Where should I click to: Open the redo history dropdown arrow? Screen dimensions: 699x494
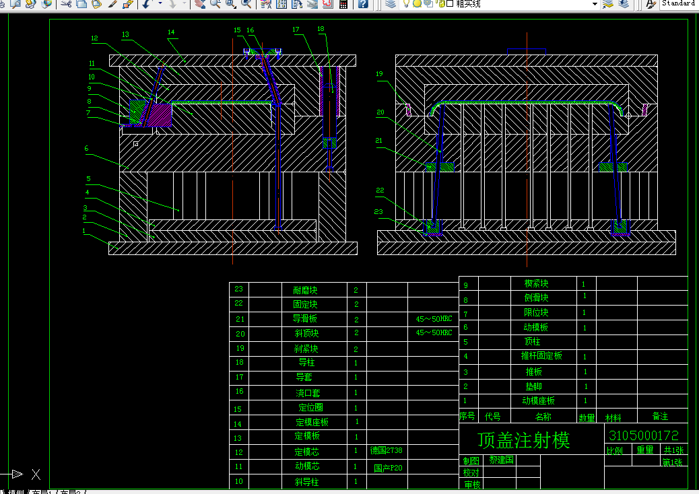pos(185,4)
